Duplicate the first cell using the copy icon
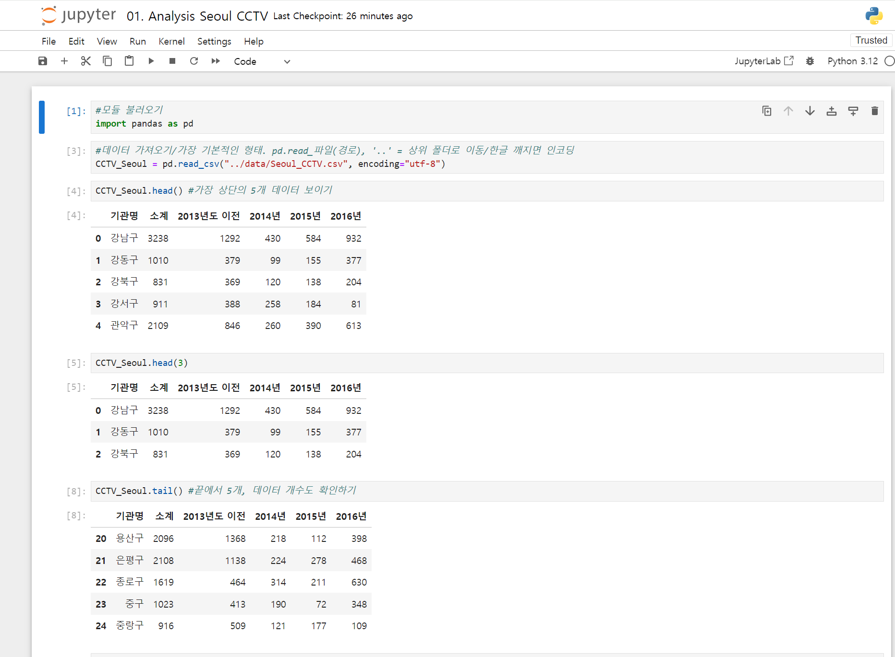895x657 pixels. point(767,111)
